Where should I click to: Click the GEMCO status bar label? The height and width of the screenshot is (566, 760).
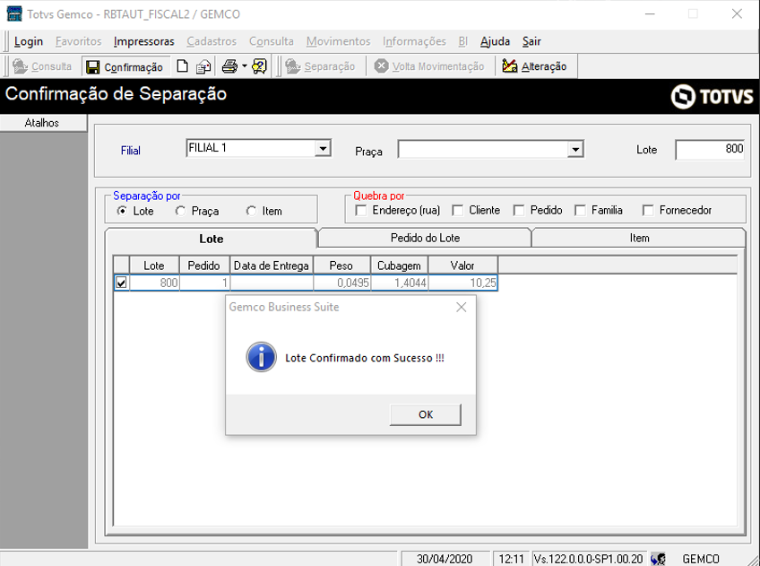(x=701, y=559)
